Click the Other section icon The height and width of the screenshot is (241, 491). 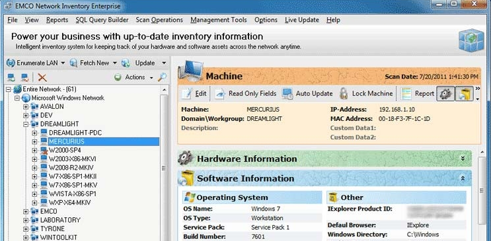[333, 197]
